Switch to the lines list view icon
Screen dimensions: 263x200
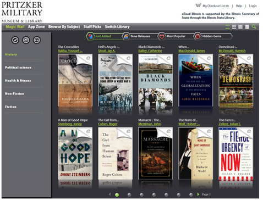[x=234, y=27]
